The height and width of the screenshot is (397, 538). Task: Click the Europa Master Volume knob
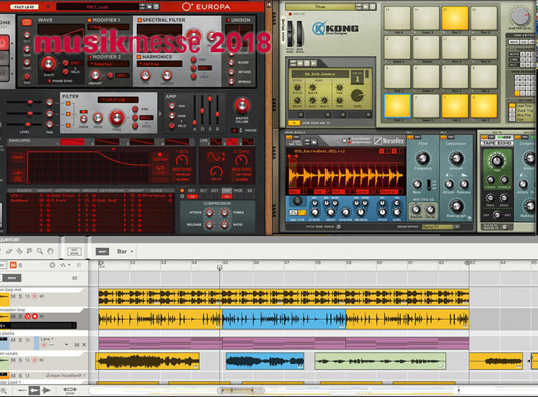tap(242, 106)
